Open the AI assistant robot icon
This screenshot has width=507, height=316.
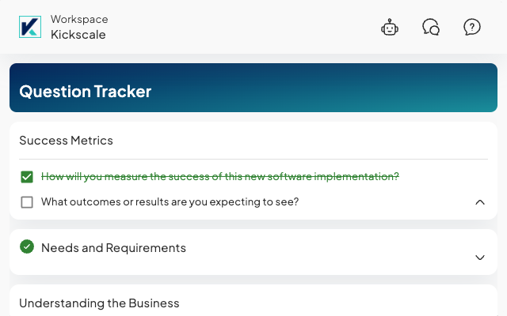[x=390, y=28]
